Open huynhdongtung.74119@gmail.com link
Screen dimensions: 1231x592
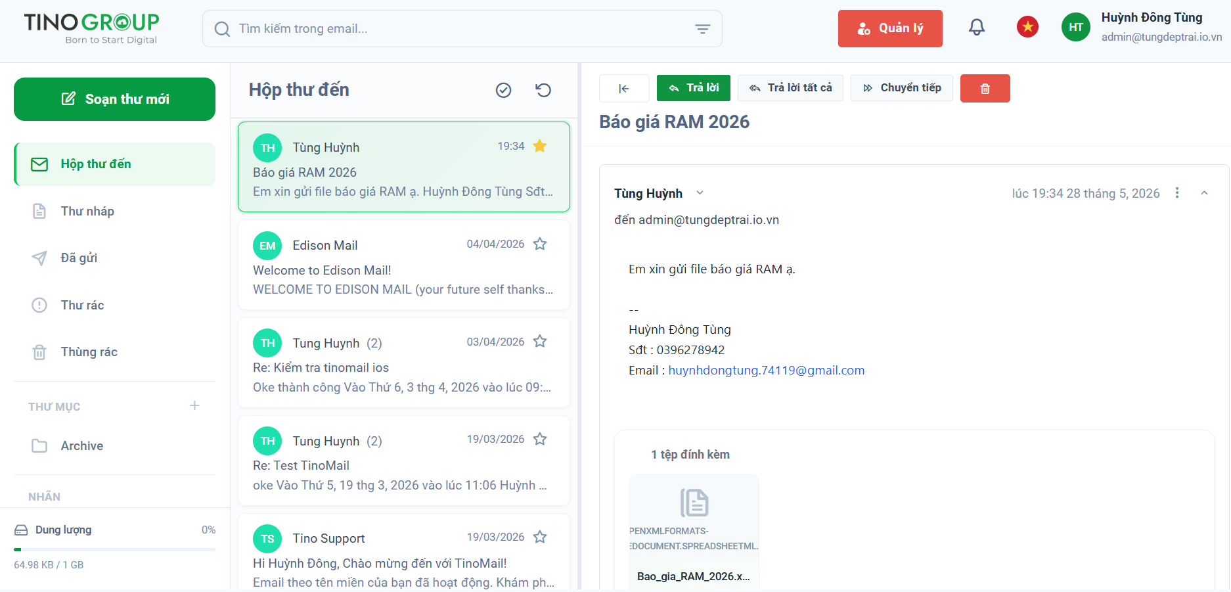tap(767, 371)
